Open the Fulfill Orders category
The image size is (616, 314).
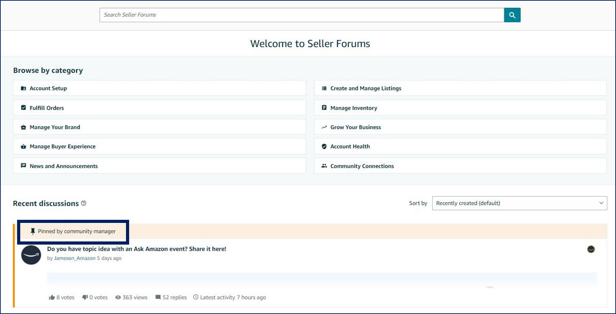point(159,108)
